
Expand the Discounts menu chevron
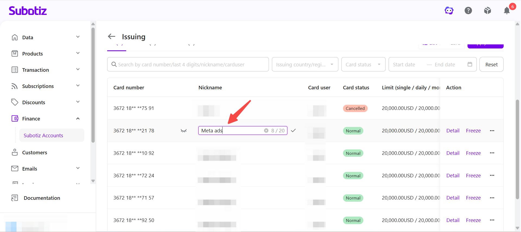(78, 102)
